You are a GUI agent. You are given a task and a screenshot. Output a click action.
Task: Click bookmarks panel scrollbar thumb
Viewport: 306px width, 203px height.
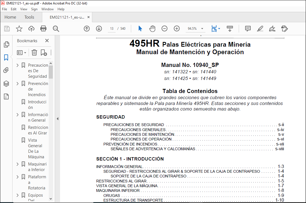click(51, 72)
